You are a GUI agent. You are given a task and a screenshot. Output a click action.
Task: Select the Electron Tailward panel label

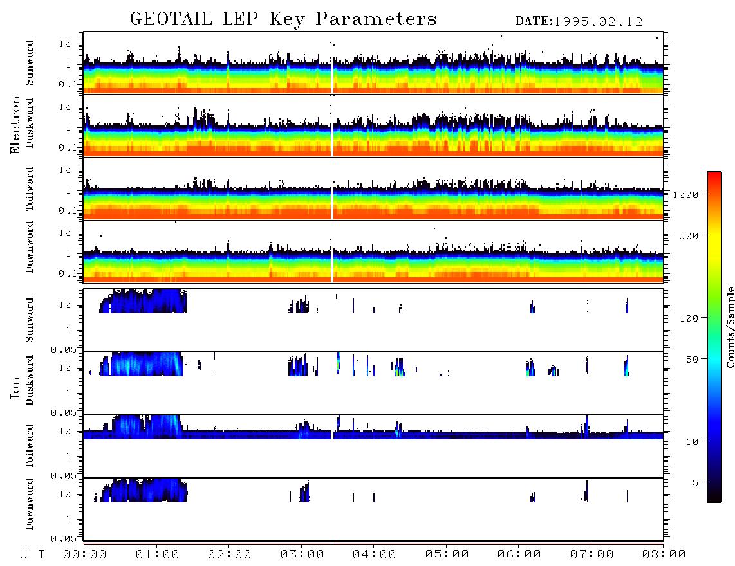click(x=30, y=189)
